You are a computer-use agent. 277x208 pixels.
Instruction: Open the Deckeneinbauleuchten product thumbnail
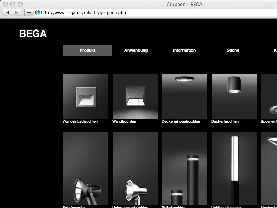[185, 96]
